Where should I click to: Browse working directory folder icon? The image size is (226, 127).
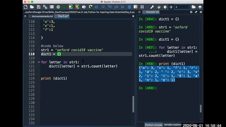click(194, 7)
